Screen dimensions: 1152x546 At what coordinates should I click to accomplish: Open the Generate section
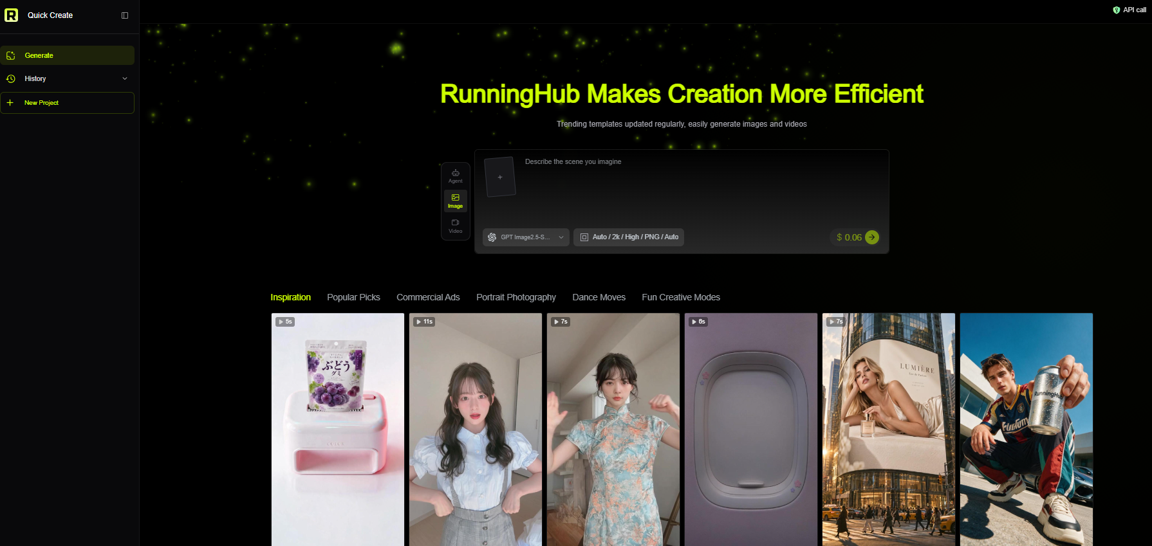[68, 55]
